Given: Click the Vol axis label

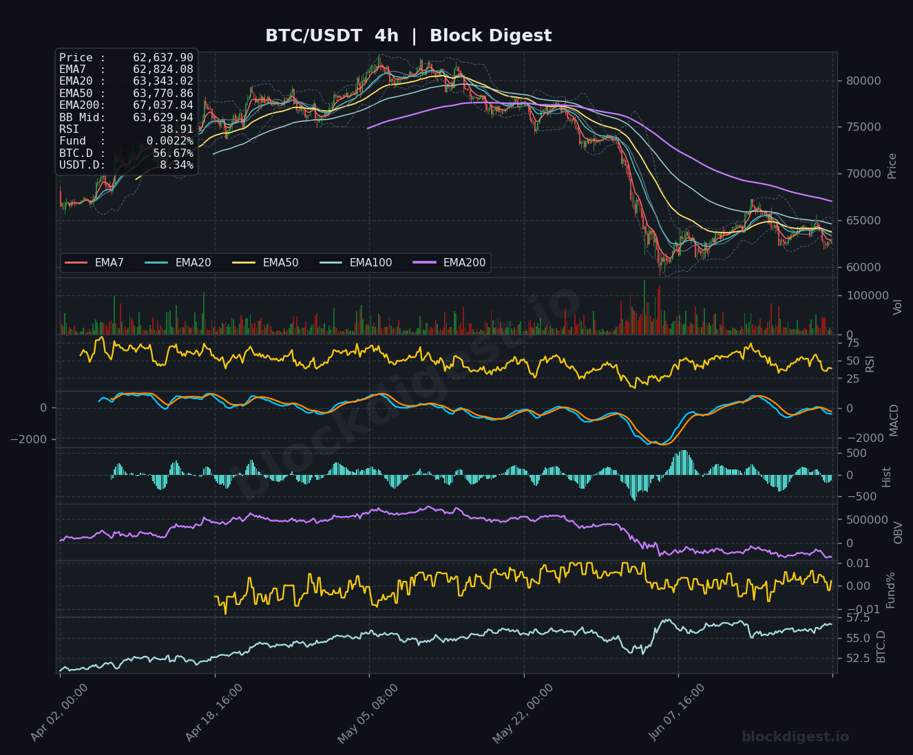Looking at the screenshot, I should click(x=897, y=306).
